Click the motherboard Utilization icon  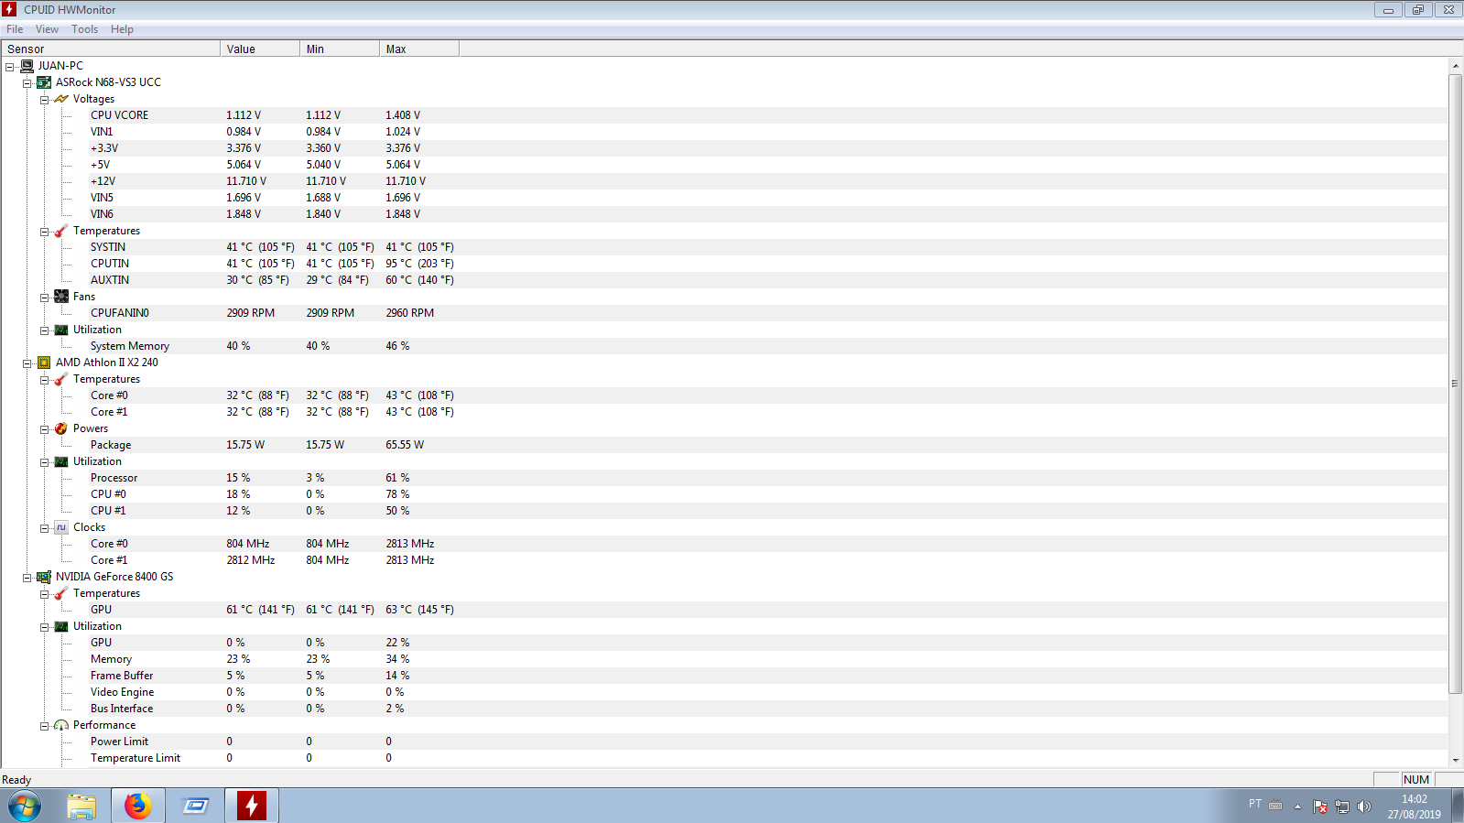click(x=61, y=330)
